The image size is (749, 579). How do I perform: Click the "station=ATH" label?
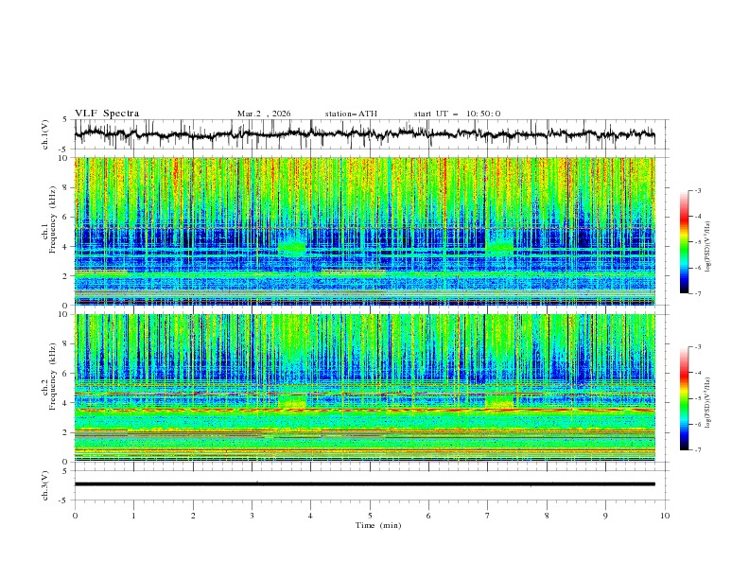point(351,114)
